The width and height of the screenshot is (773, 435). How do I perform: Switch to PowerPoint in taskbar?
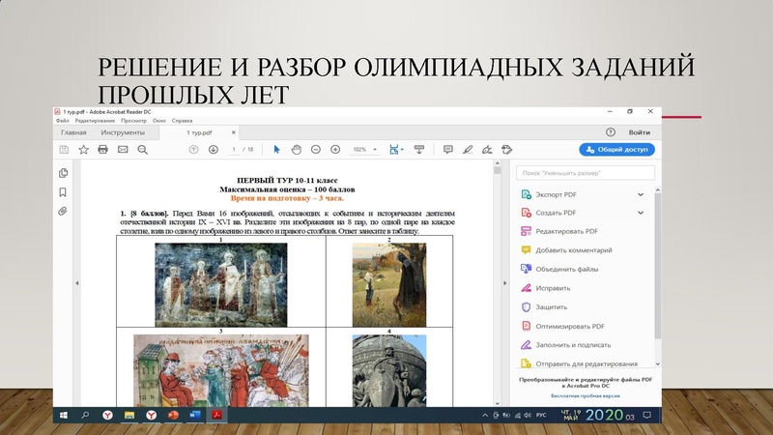173,416
